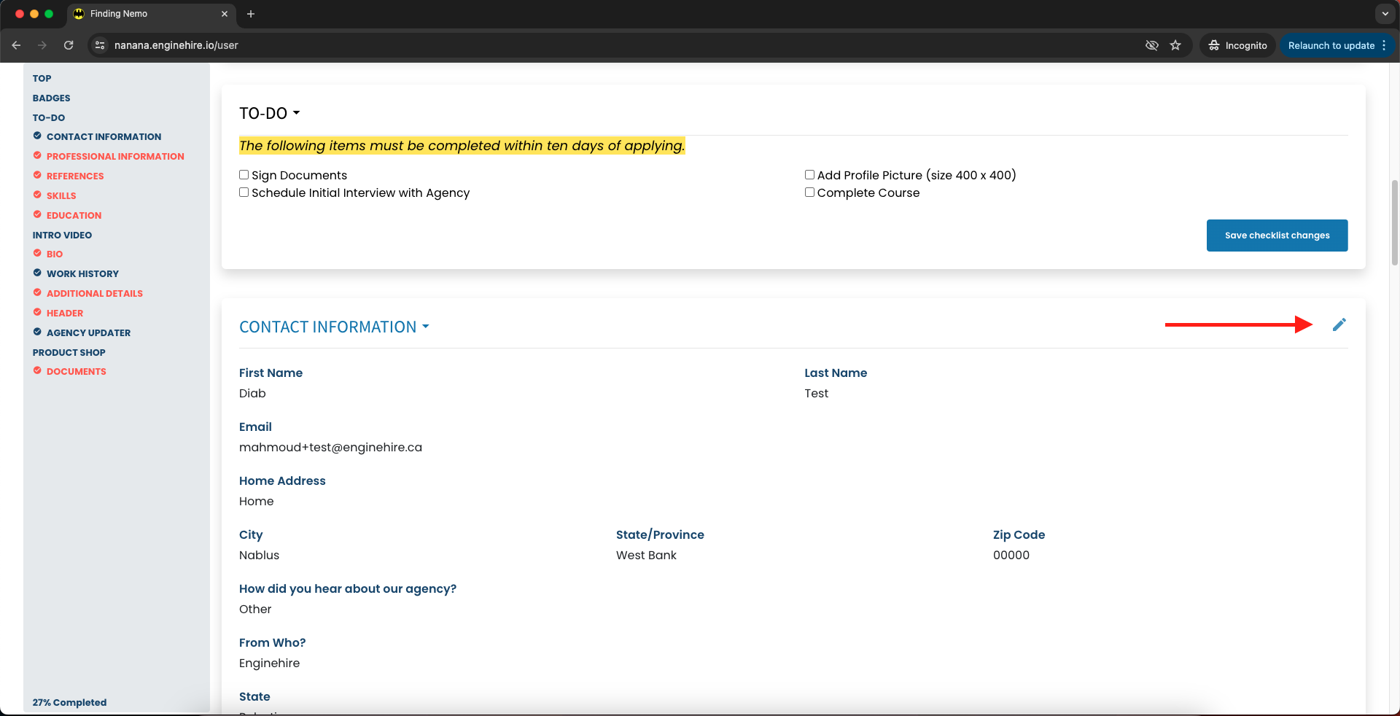Select INTRO VIDEO in sidebar
Viewport: 1400px width, 716px height.
[x=62, y=236]
